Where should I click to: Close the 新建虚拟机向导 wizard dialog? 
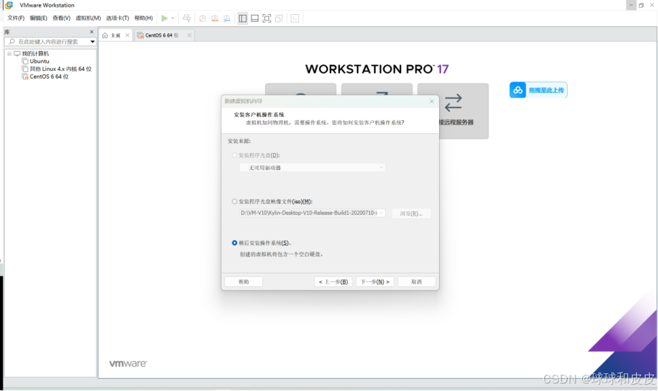[x=432, y=101]
